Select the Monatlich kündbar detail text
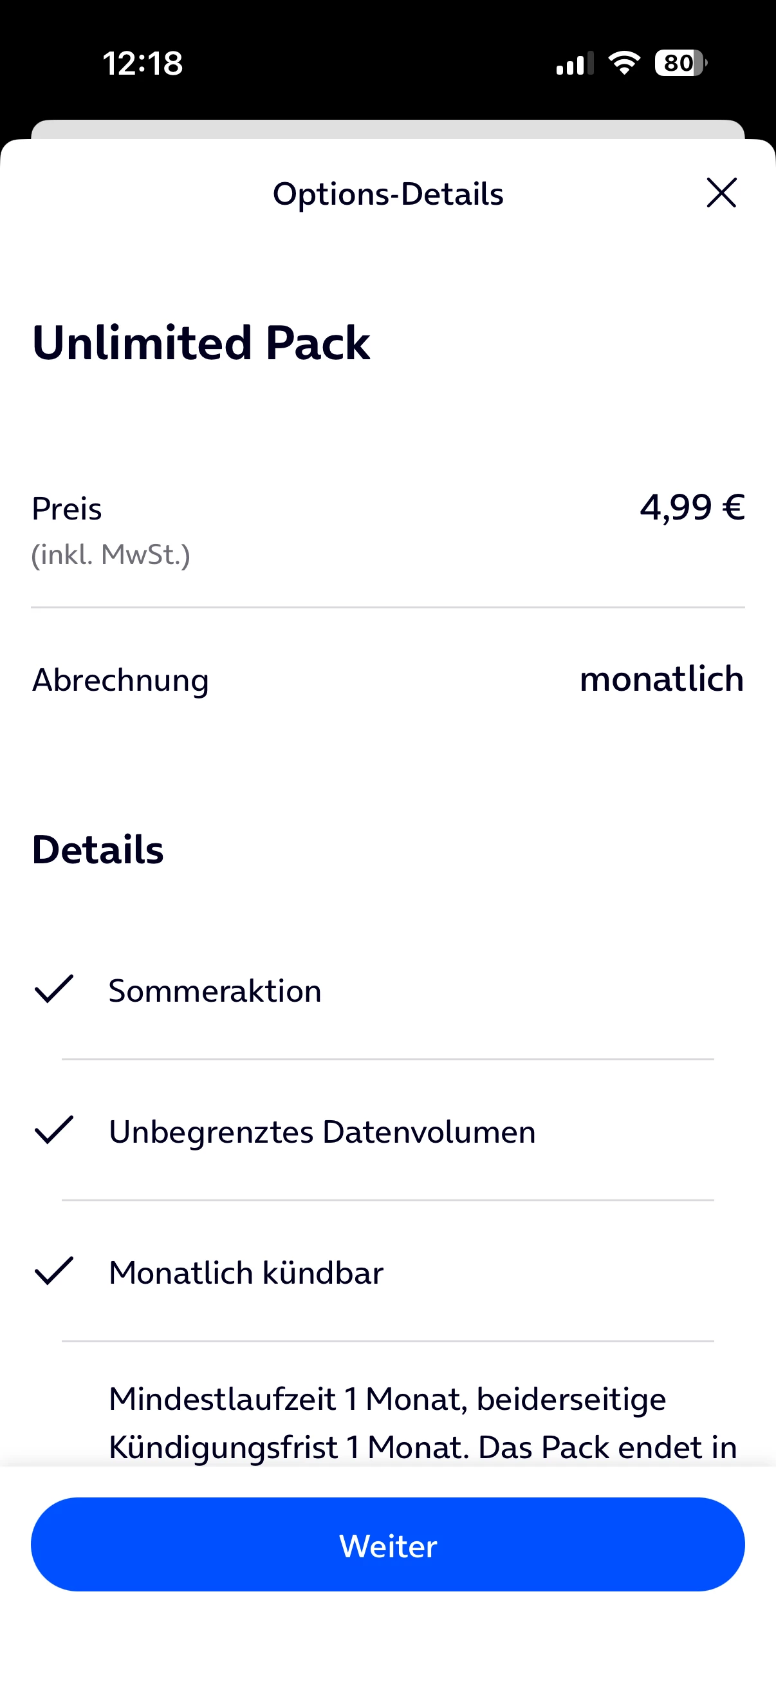The height and width of the screenshot is (1688, 776). point(246,1273)
